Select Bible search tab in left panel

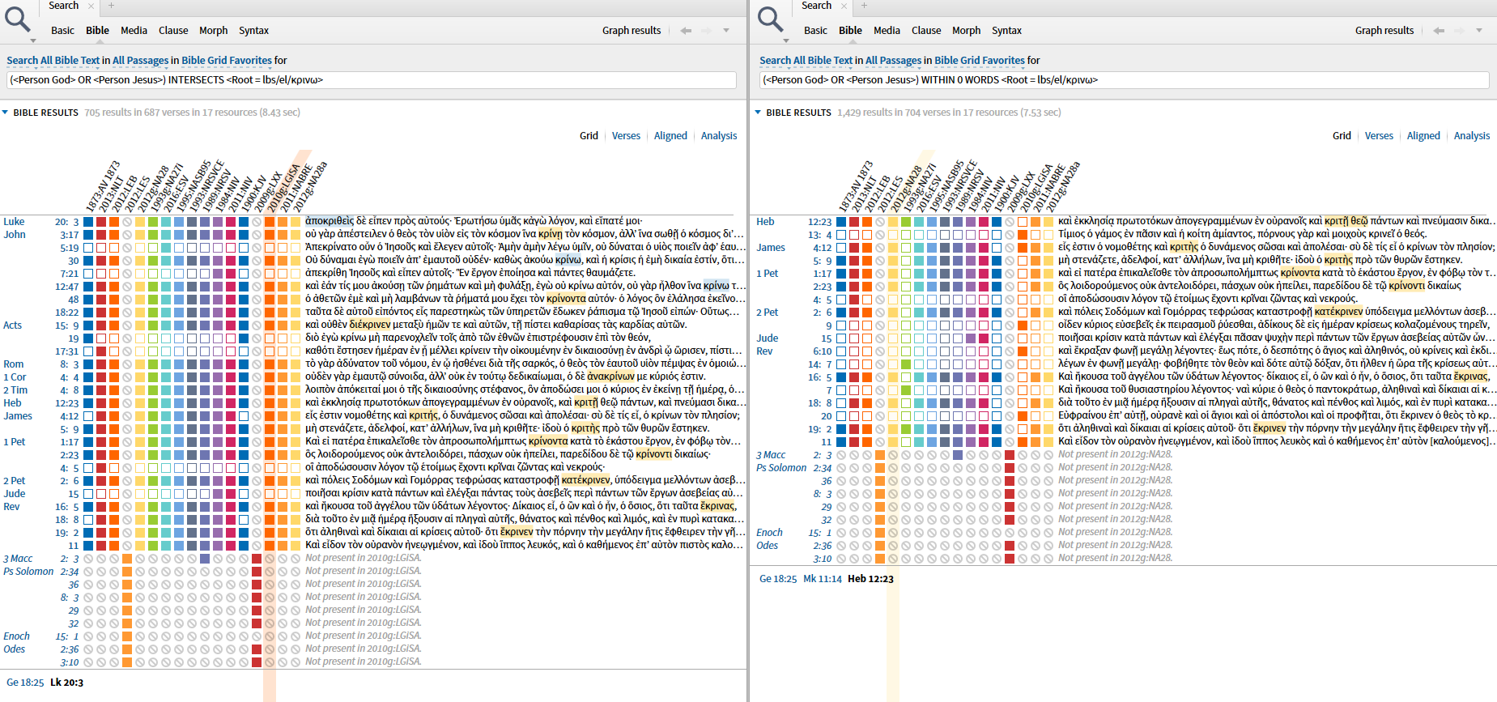point(97,31)
